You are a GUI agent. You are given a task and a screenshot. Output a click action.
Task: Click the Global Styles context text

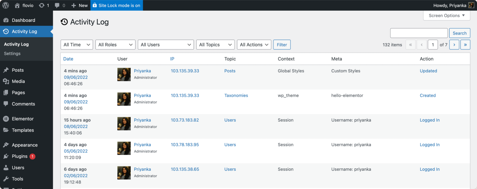click(x=291, y=71)
